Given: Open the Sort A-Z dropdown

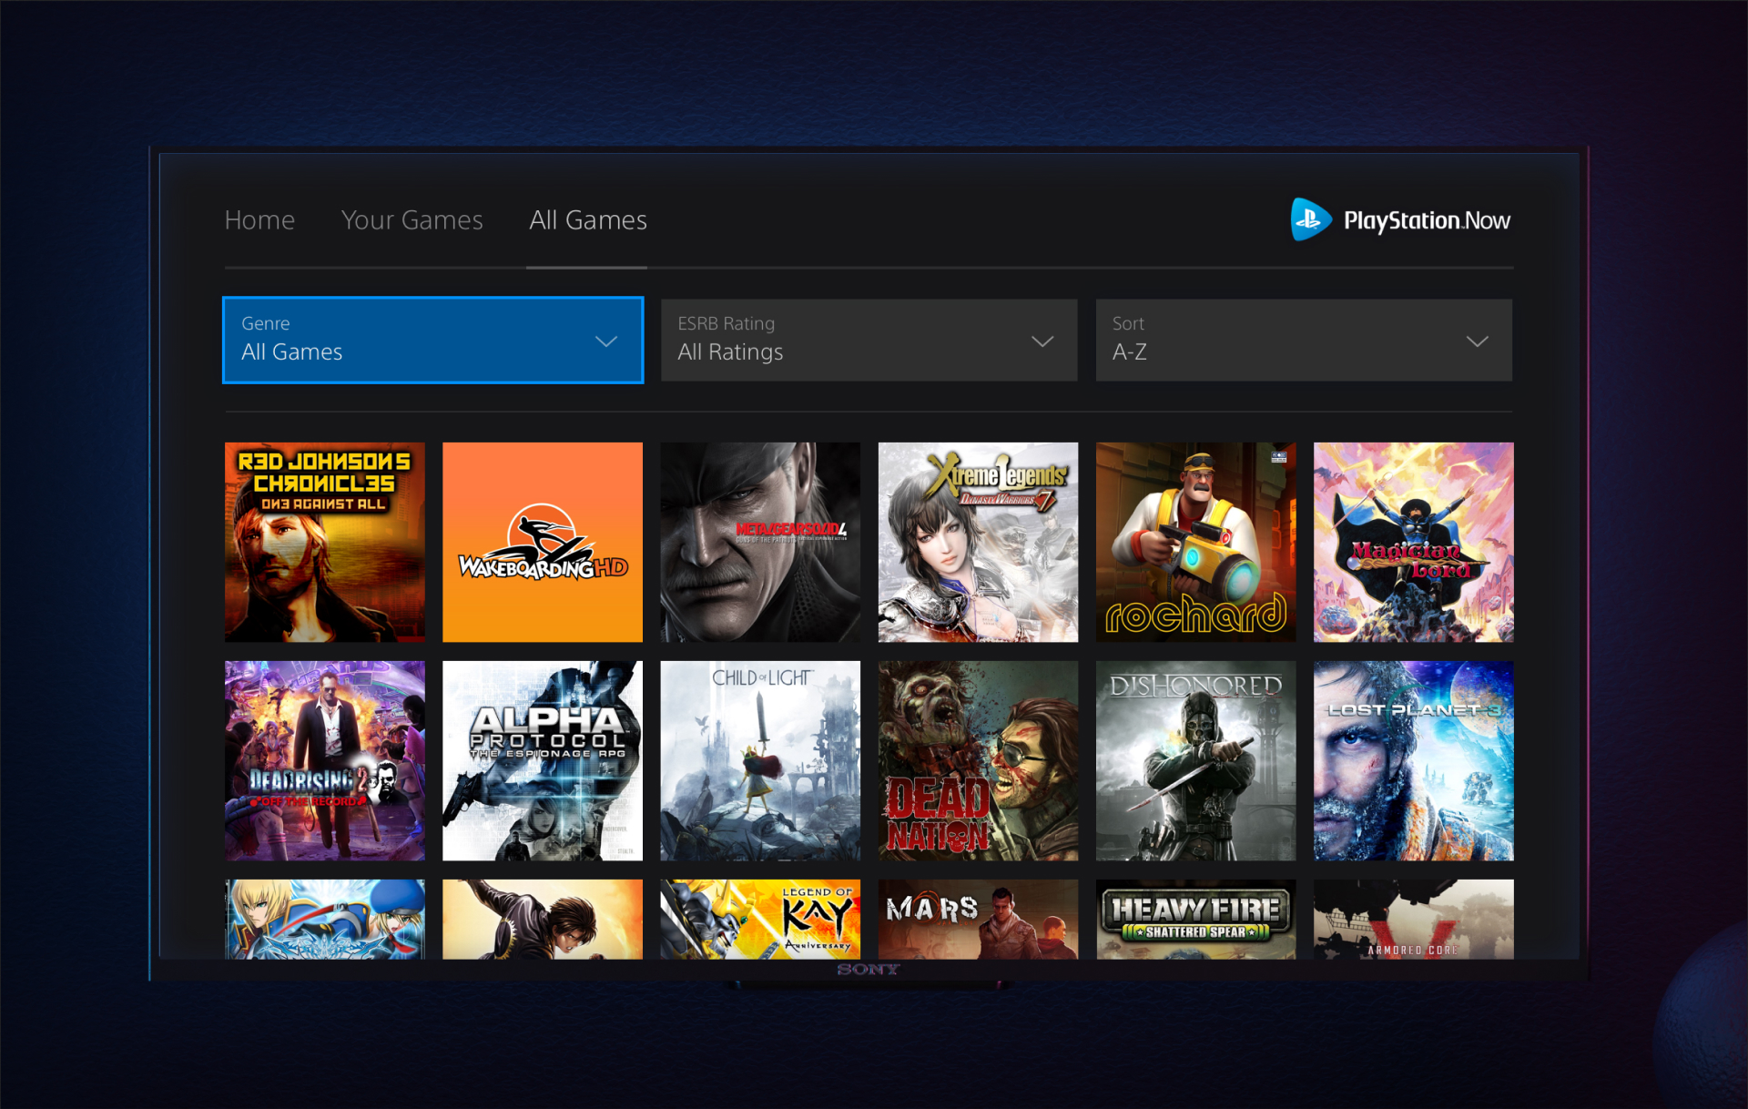Looking at the screenshot, I should 1303,341.
